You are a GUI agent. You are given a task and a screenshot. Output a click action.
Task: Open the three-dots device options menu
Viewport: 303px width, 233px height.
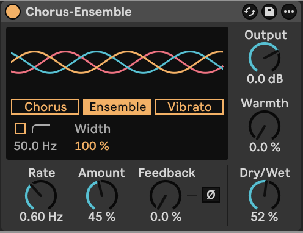pos(289,12)
